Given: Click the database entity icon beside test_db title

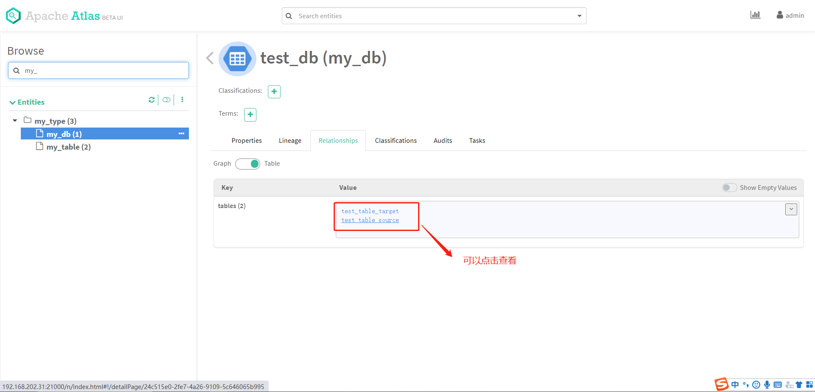Looking at the screenshot, I should [x=237, y=58].
